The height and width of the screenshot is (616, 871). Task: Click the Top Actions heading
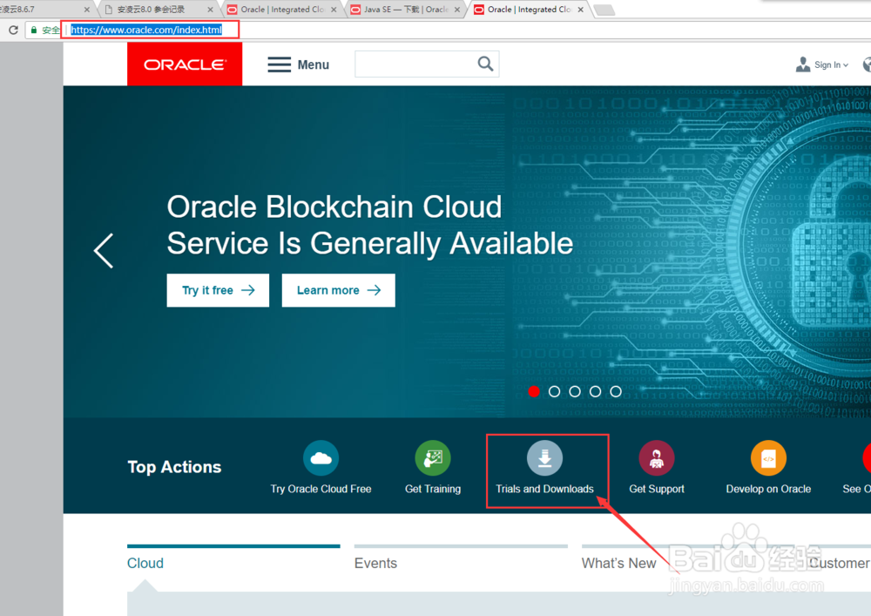tap(174, 467)
